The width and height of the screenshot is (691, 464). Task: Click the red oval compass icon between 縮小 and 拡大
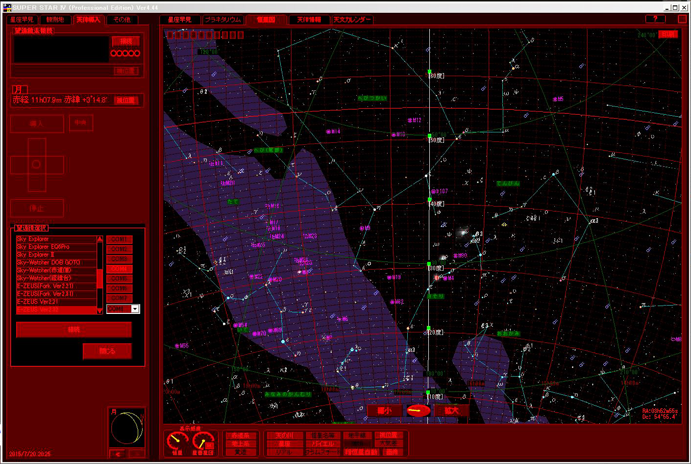(x=418, y=411)
